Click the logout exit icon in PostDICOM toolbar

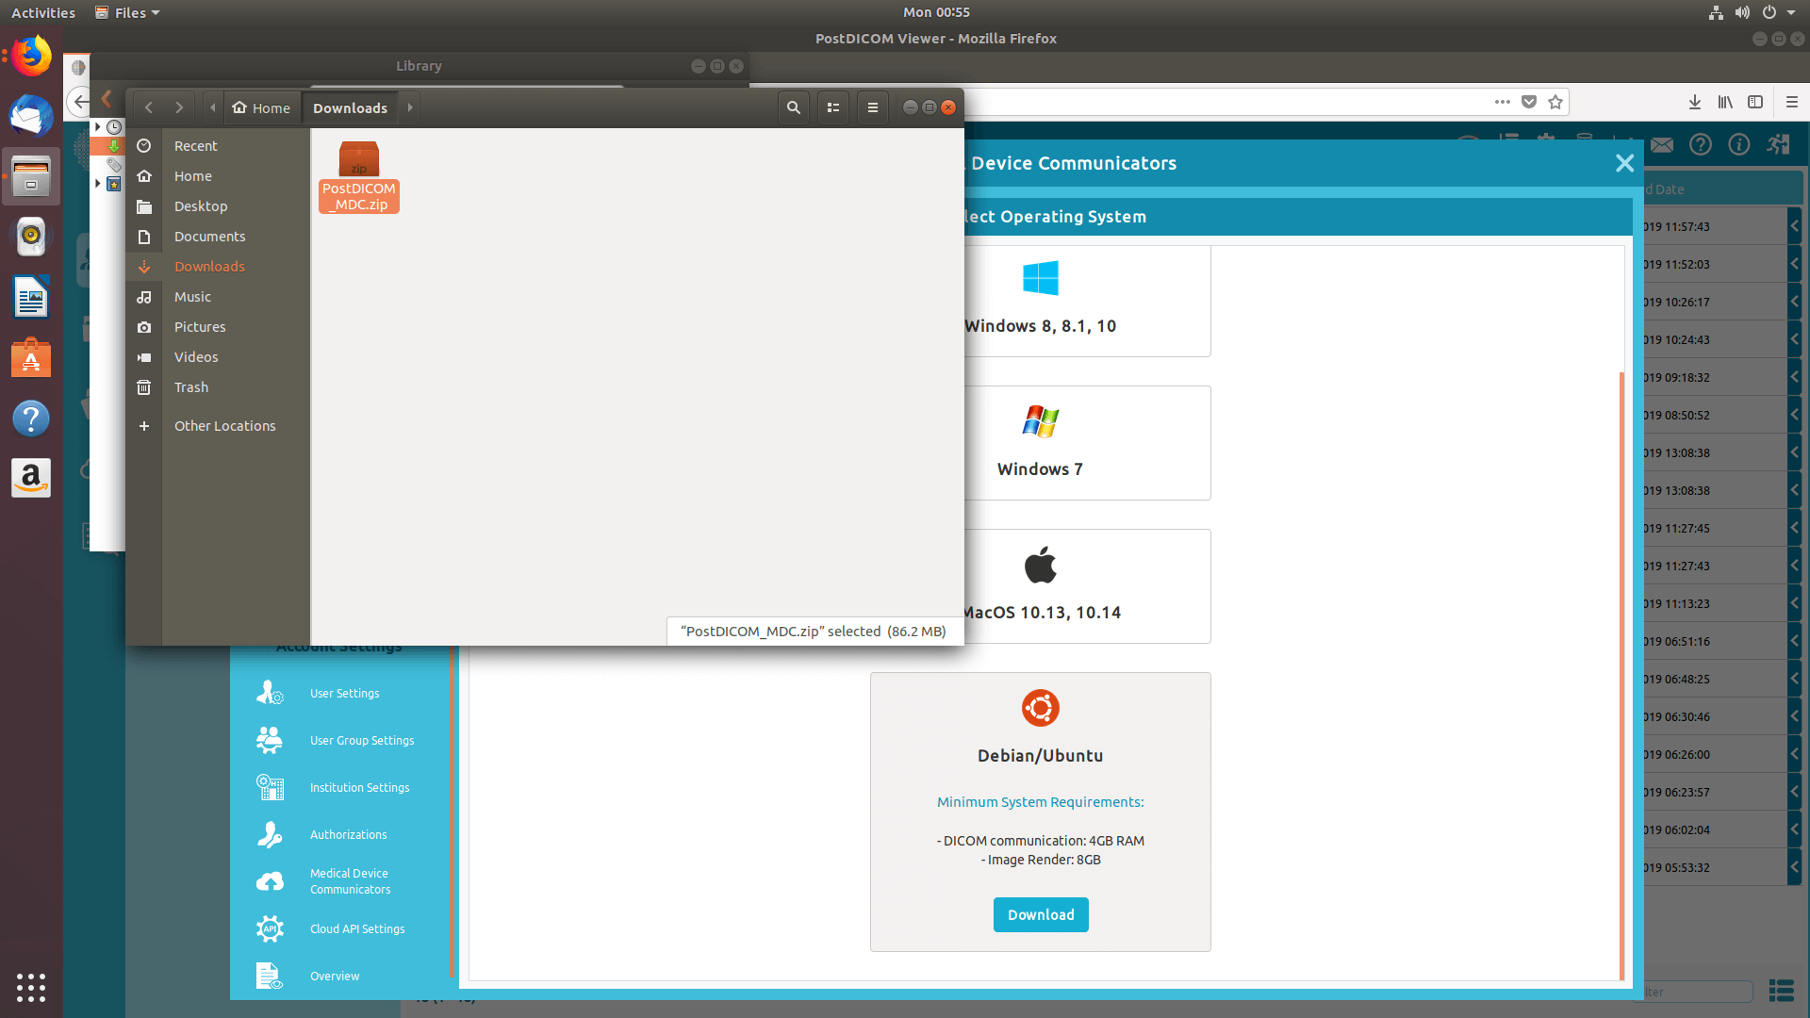click(x=1778, y=145)
